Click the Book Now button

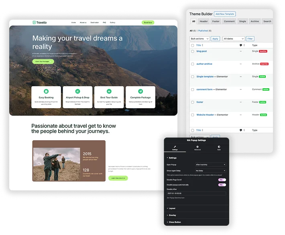click(148, 22)
